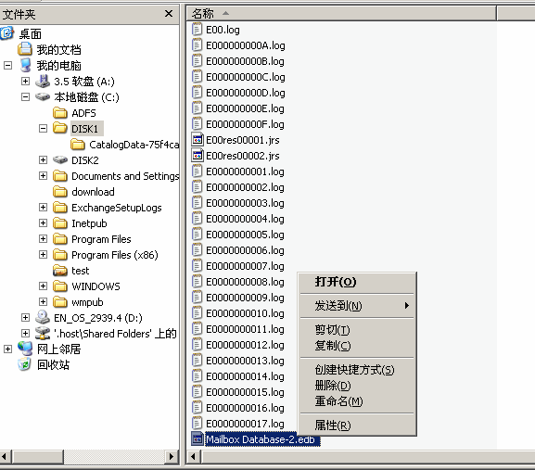Click the E00res00001.jrs file icon
Image resolution: width=535 pixels, height=470 pixels.
click(x=197, y=140)
